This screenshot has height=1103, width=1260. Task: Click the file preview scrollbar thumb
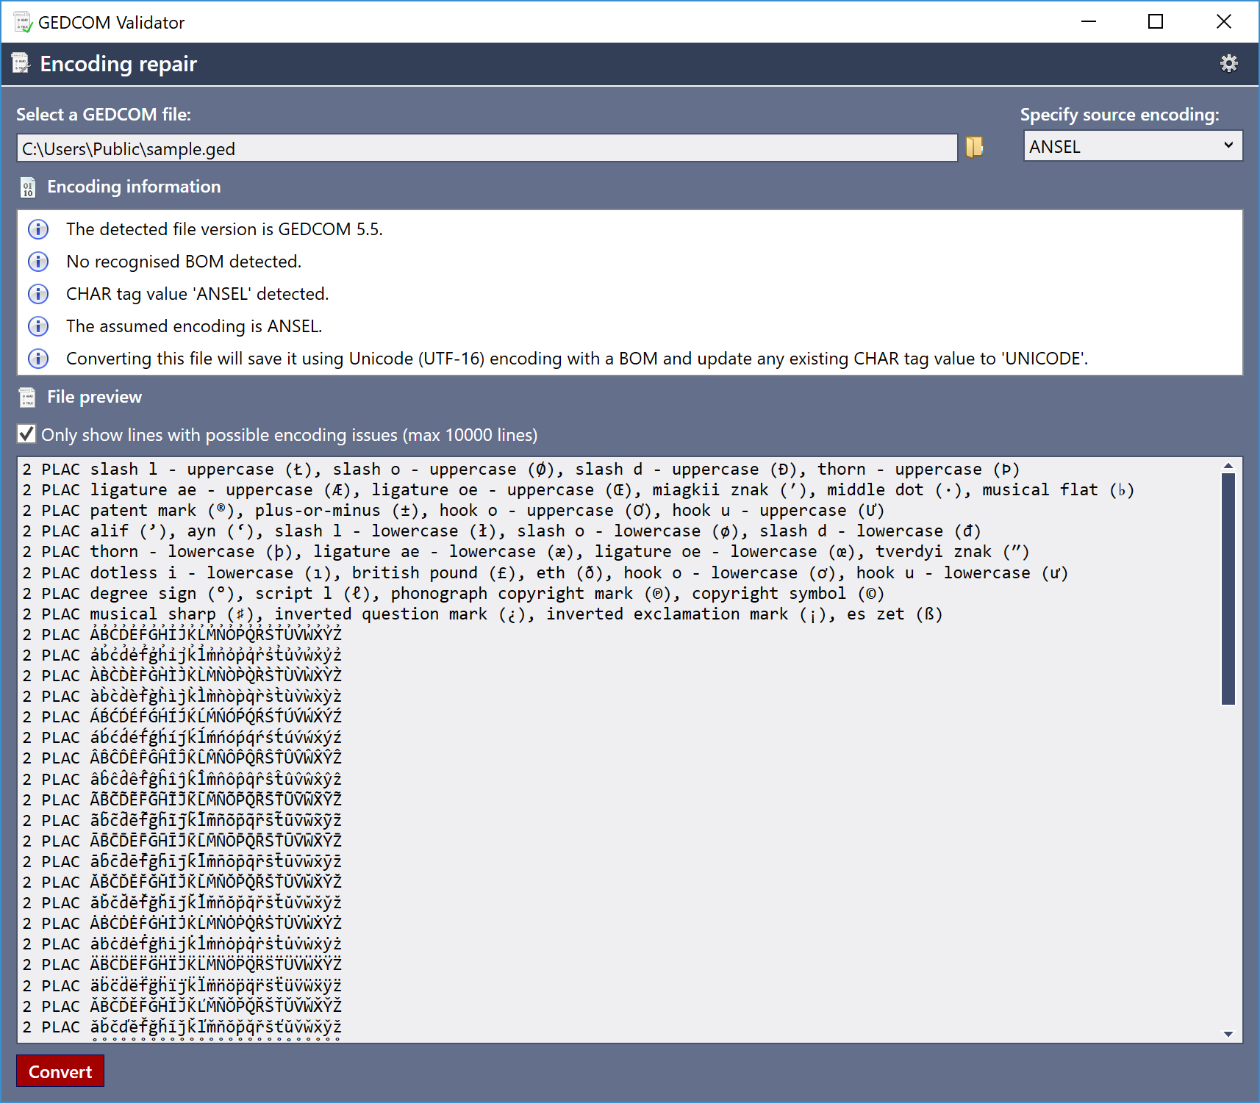(1228, 589)
